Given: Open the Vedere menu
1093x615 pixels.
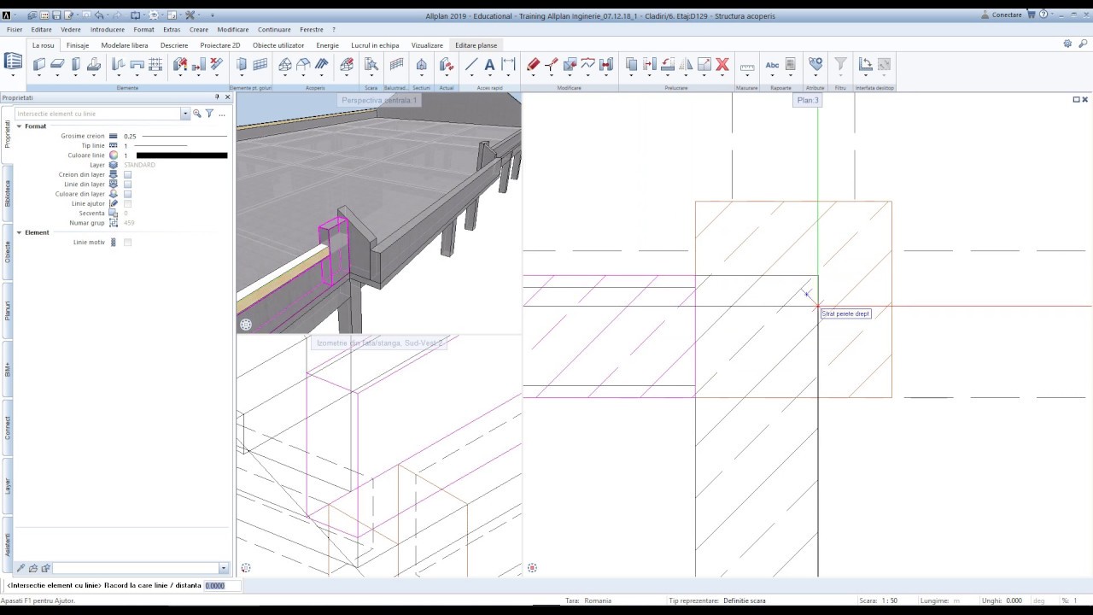Looking at the screenshot, I should pyautogui.click(x=71, y=29).
